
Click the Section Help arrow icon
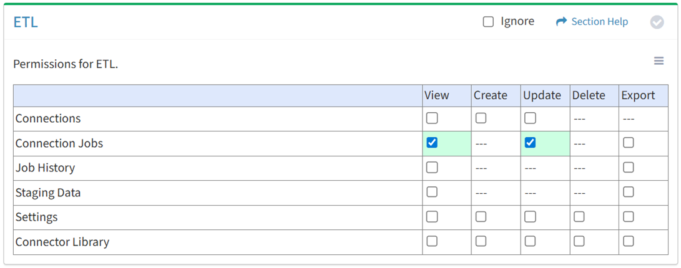(561, 22)
